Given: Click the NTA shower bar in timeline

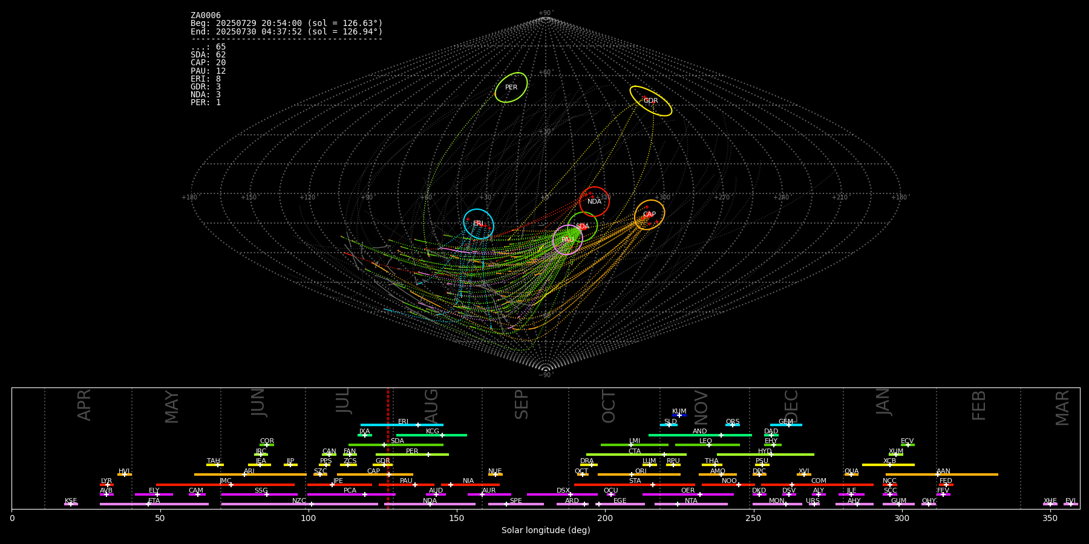Looking at the screenshot, I should [691, 504].
